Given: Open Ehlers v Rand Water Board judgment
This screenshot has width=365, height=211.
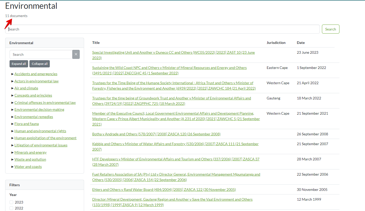Looking at the screenshot, I should coord(164,190).
